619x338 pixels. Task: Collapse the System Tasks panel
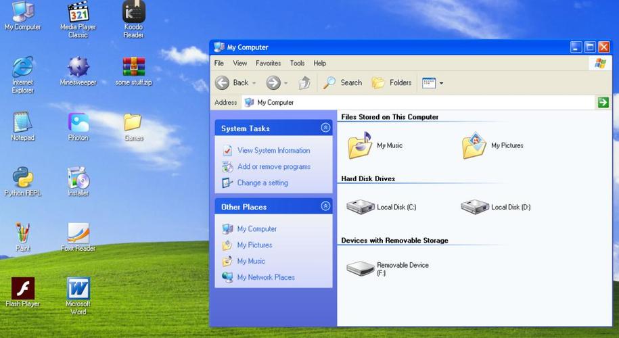325,128
